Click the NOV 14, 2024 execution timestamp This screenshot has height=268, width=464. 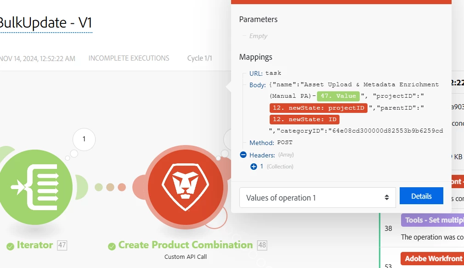pyautogui.click(x=38, y=58)
